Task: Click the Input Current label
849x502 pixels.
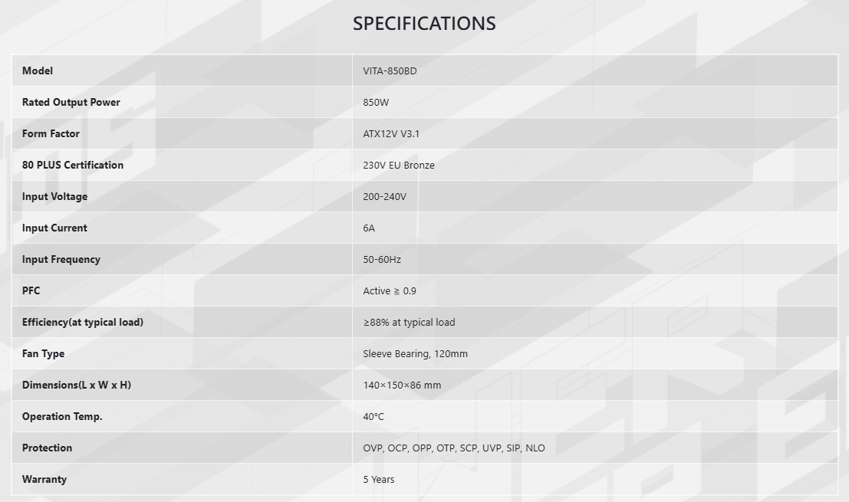Action: 54,228
